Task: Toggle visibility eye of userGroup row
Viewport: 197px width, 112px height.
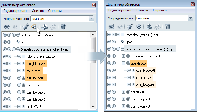Action: [x=109, y=63]
